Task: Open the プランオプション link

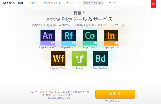Action: point(112,101)
